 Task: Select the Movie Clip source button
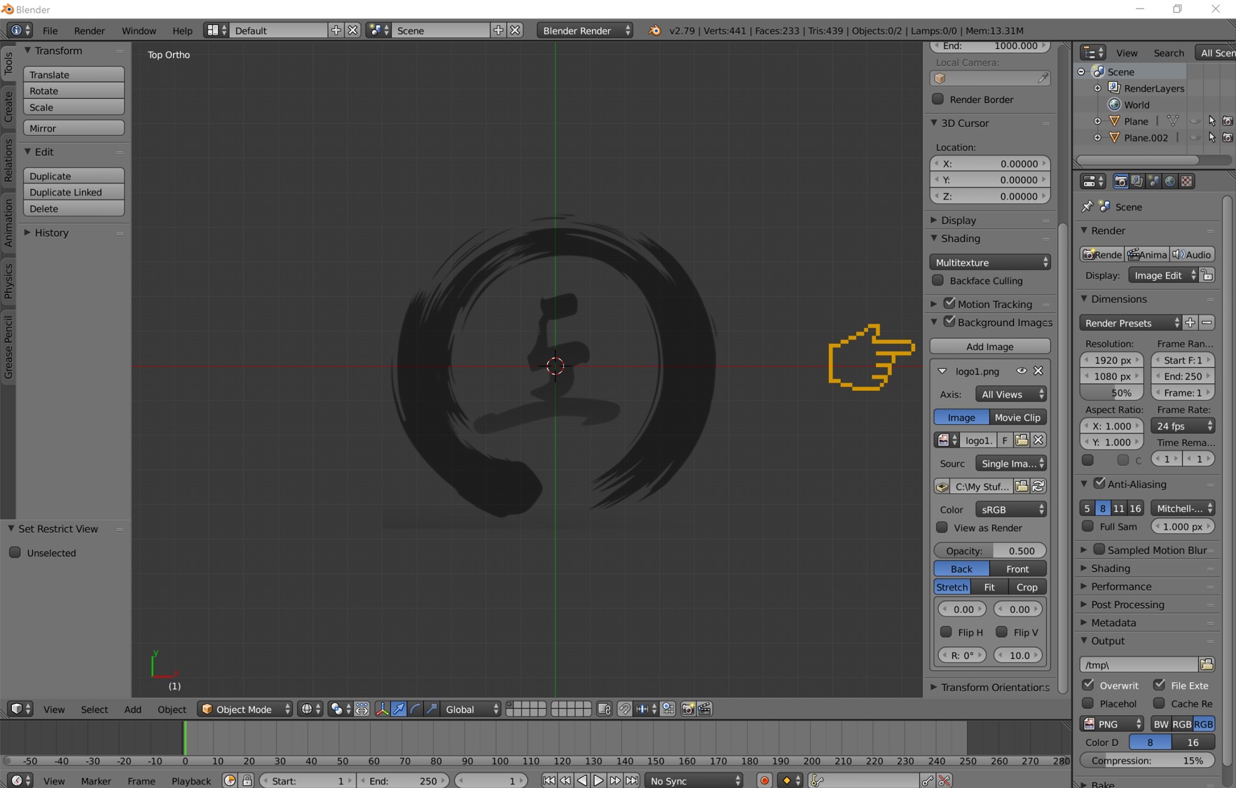tap(1018, 417)
